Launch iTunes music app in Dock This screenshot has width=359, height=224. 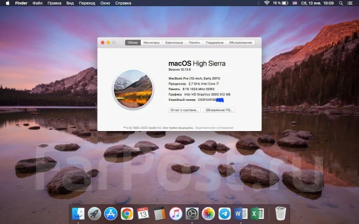176,214
